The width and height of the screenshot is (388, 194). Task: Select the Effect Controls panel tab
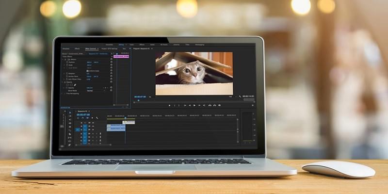[x=91, y=49]
